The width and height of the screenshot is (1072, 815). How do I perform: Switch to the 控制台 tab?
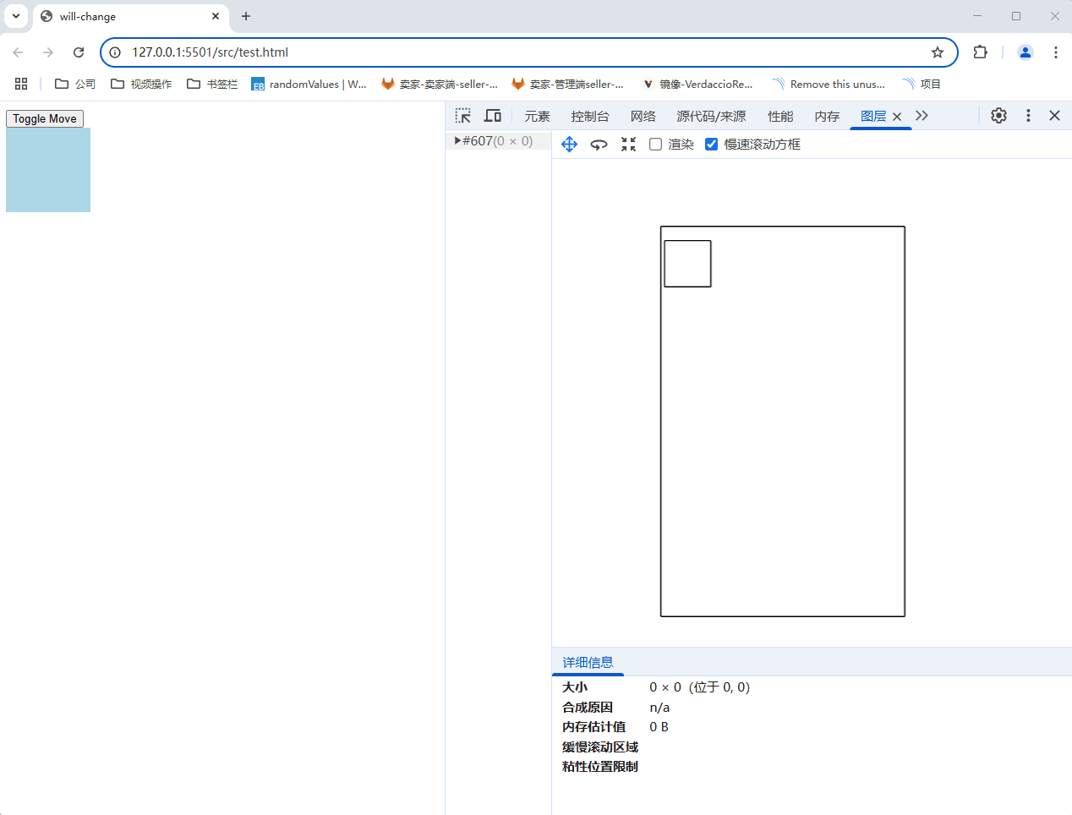tap(590, 117)
